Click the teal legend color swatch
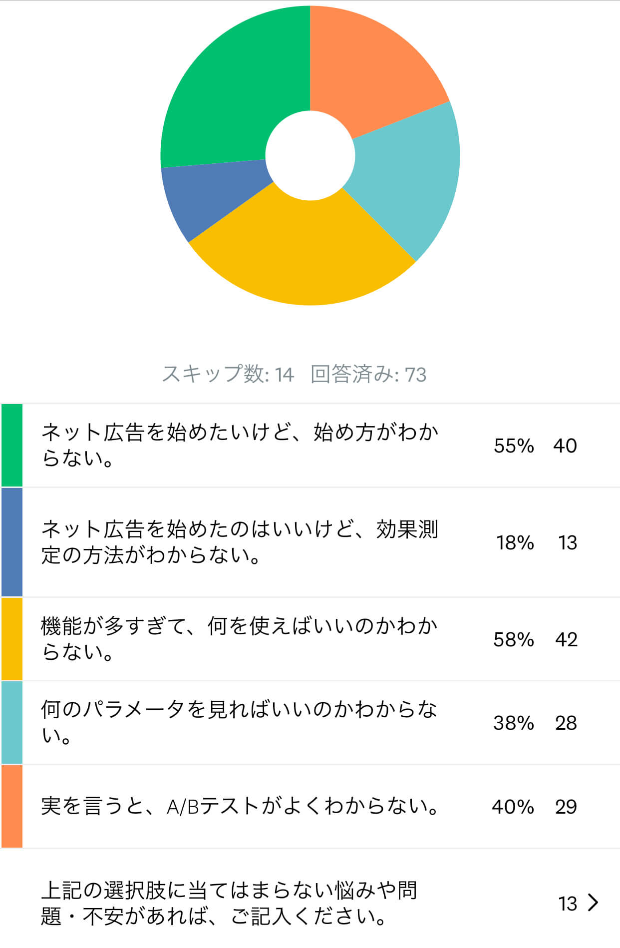This screenshot has height=948, width=620. (12, 722)
